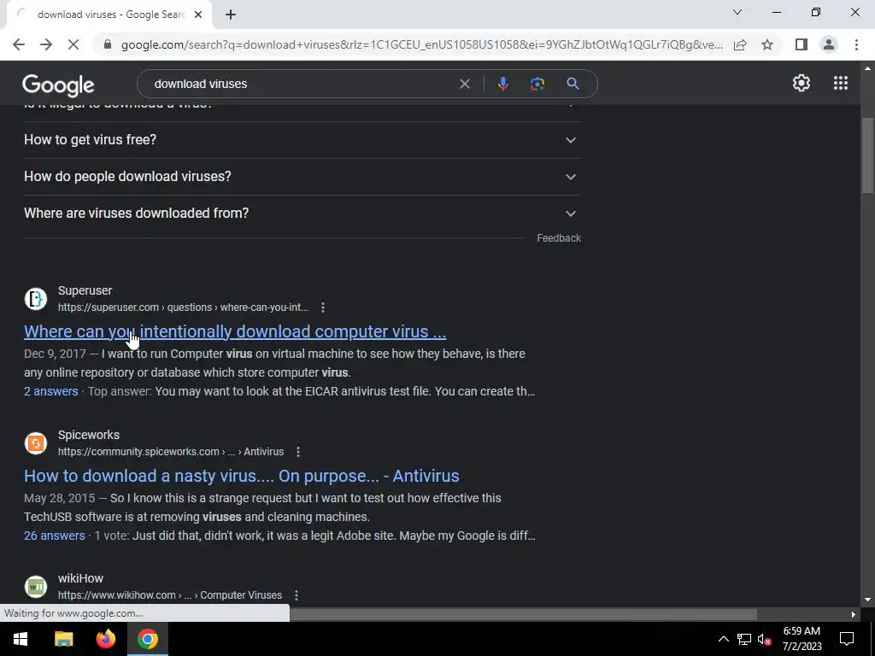Click the Spiceworks site favicon
This screenshot has width=875, height=656.
click(x=36, y=443)
